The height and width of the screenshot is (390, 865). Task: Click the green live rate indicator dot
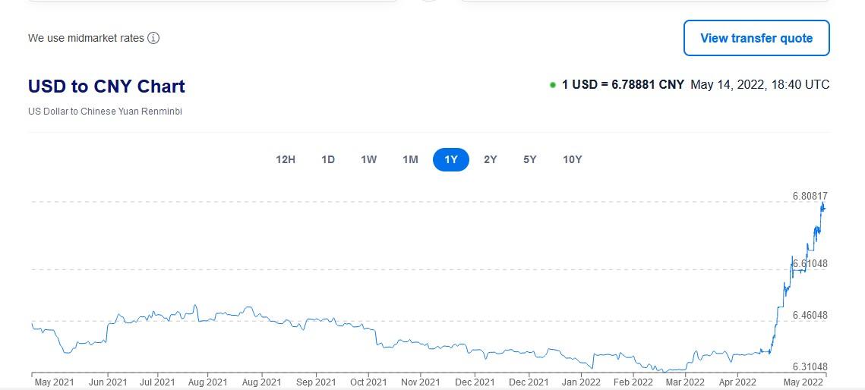click(553, 85)
